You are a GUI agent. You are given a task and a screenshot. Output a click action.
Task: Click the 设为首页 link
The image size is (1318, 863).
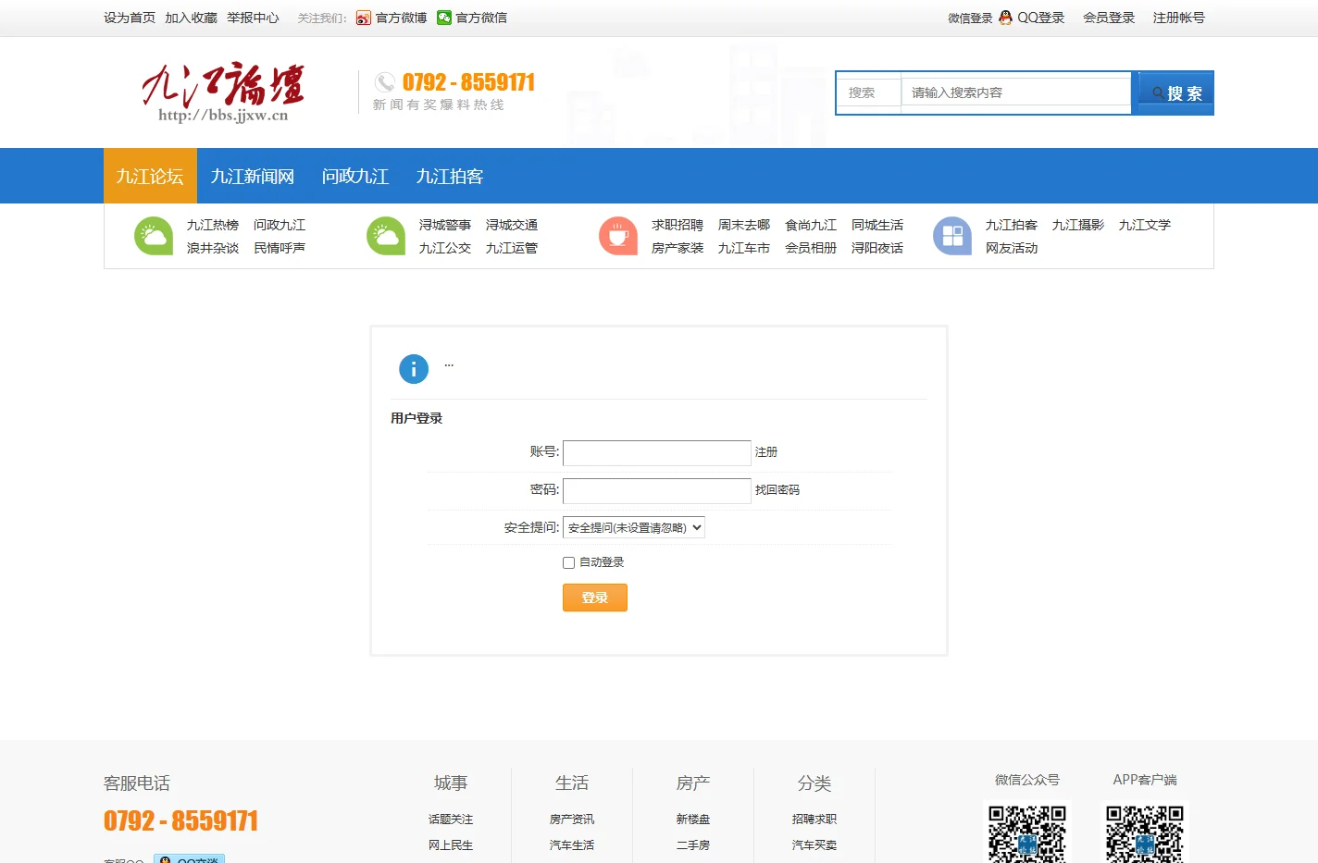tap(130, 18)
